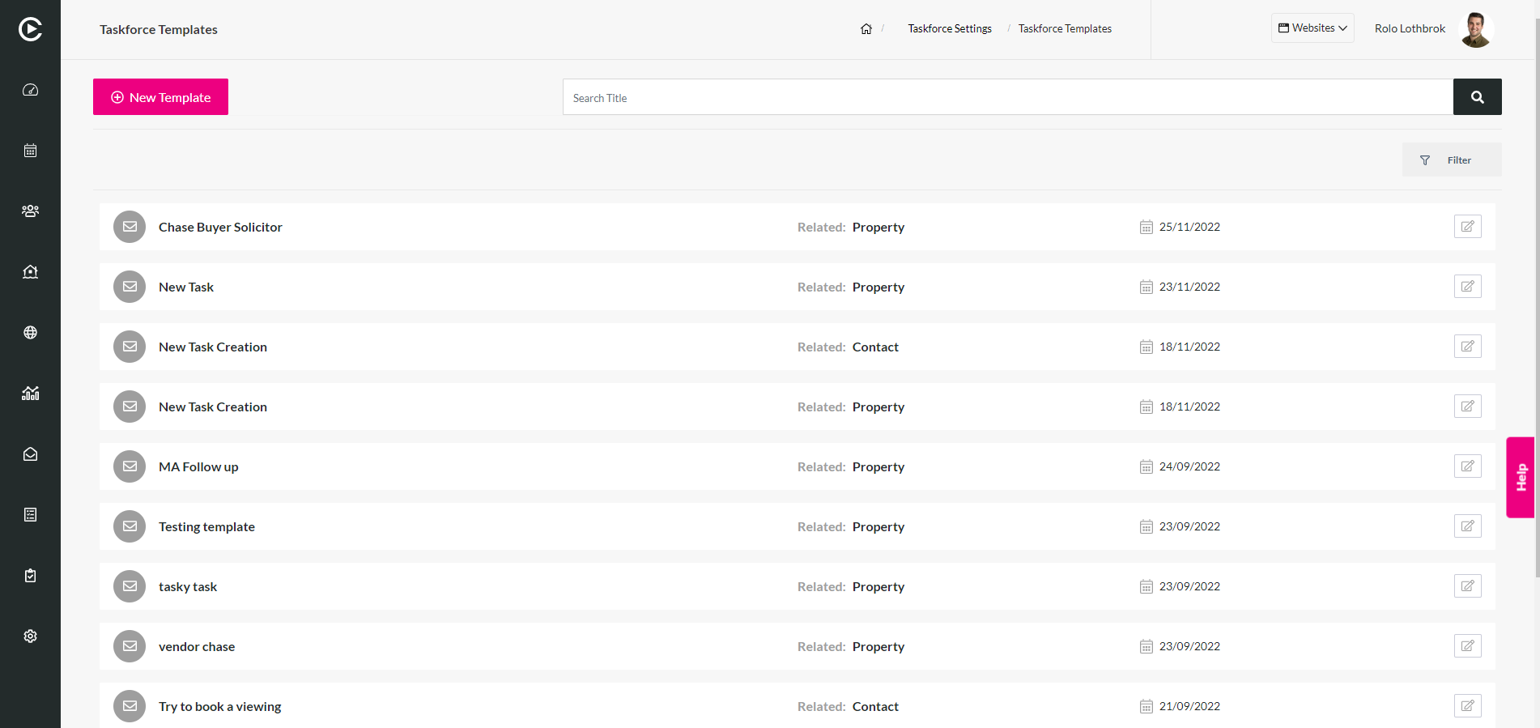Click envelope icon beside vendor chase
Image resolution: width=1540 pixels, height=728 pixels.
click(130, 646)
